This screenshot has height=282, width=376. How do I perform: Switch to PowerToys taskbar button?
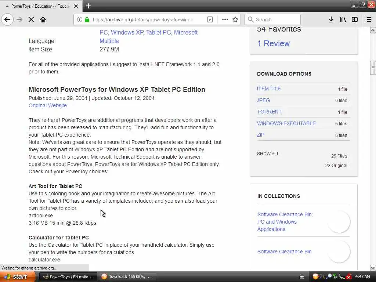(68, 277)
